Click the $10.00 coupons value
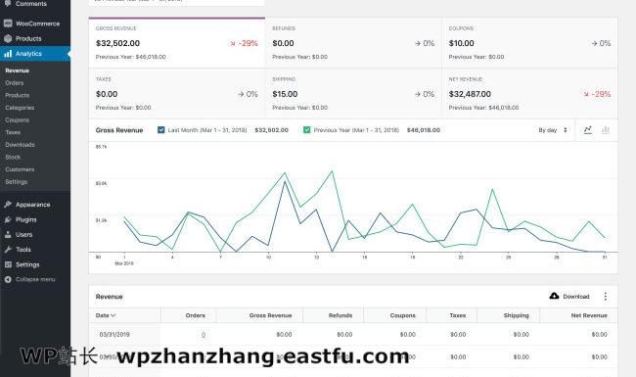Viewport: 636px width, 377px height. (x=461, y=43)
